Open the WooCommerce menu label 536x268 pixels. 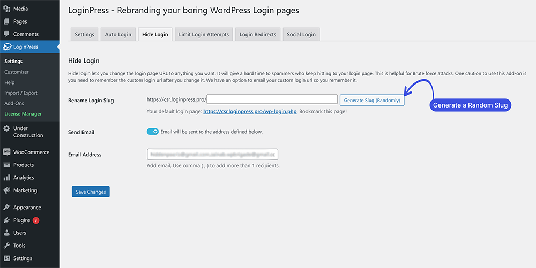(x=31, y=152)
